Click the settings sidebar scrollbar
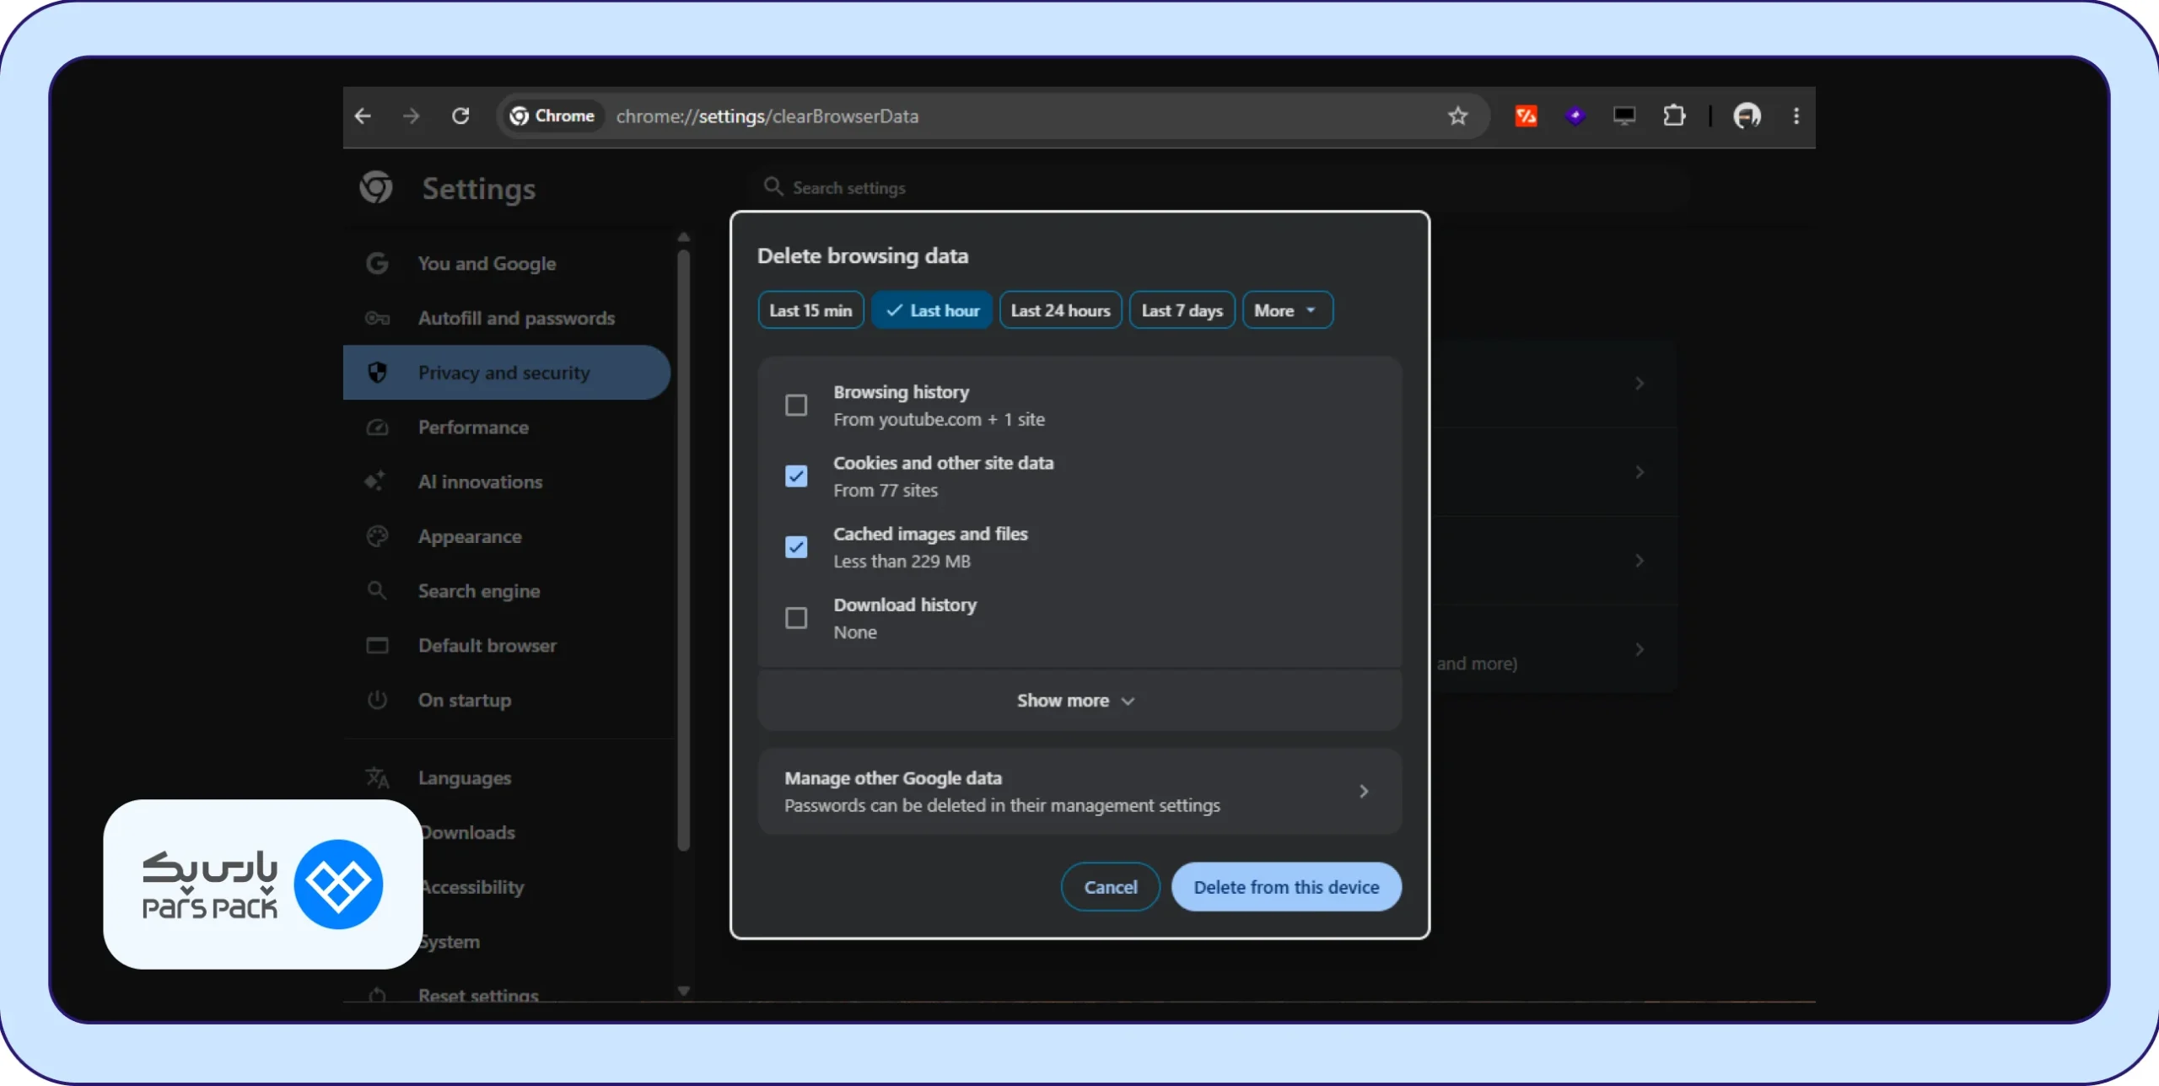 684,548
